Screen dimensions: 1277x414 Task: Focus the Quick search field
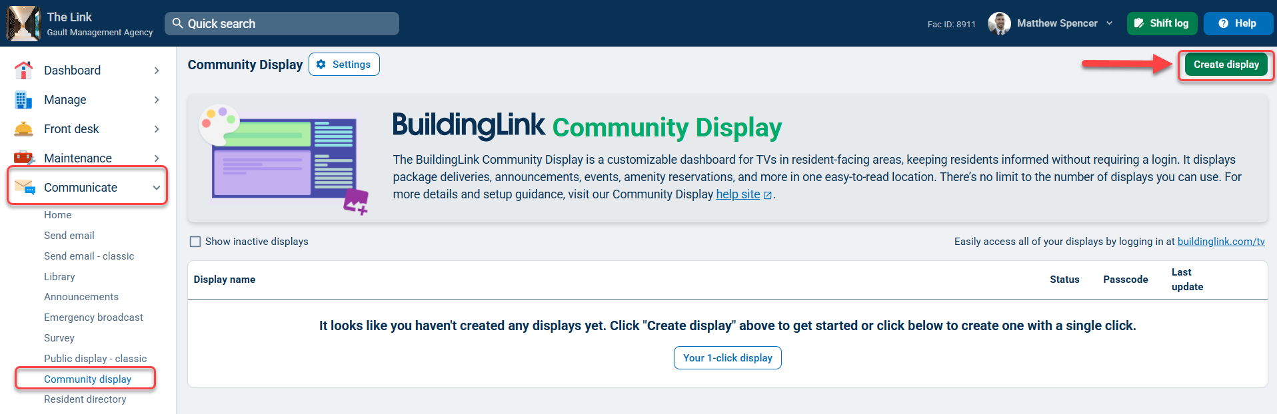pyautogui.click(x=282, y=23)
